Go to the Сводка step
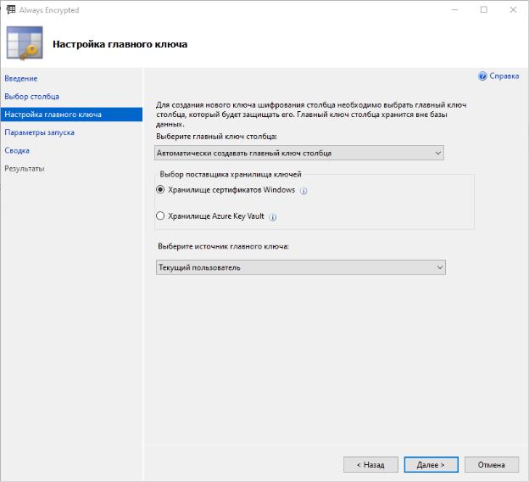Image resolution: width=529 pixels, height=482 pixels. pos(17,150)
